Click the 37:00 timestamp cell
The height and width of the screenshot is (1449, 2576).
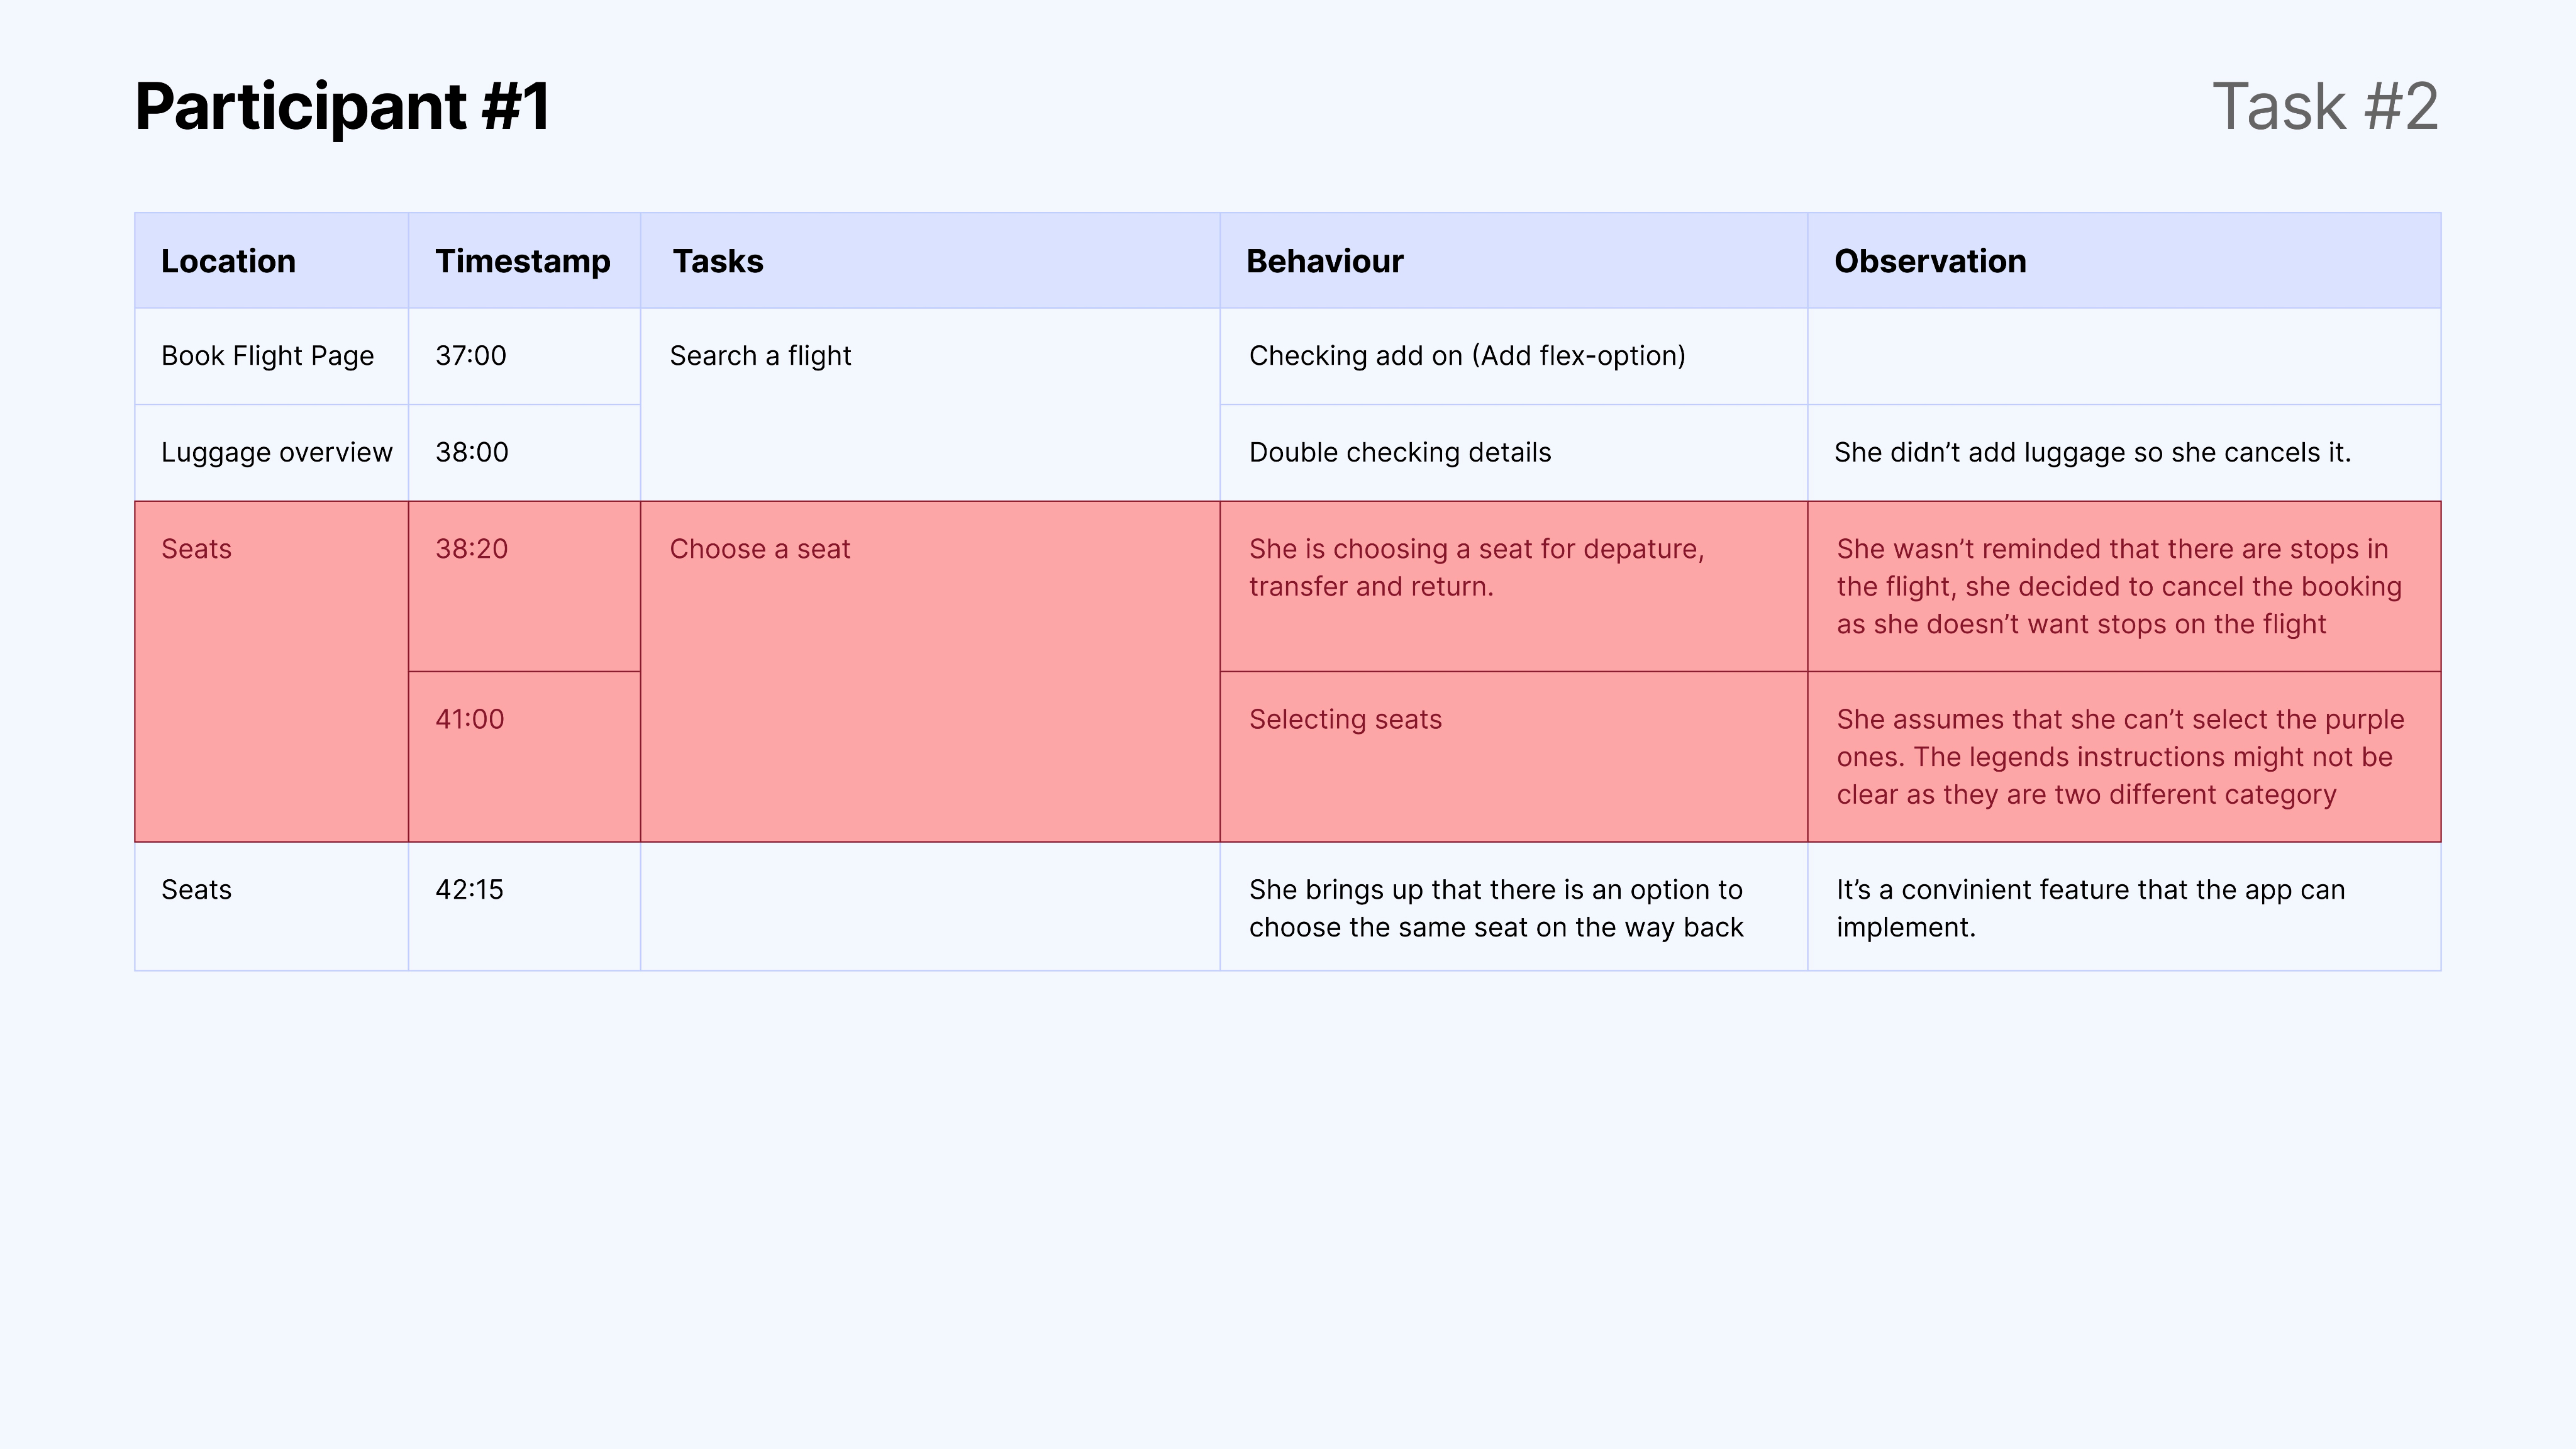click(x=471, y=356)
